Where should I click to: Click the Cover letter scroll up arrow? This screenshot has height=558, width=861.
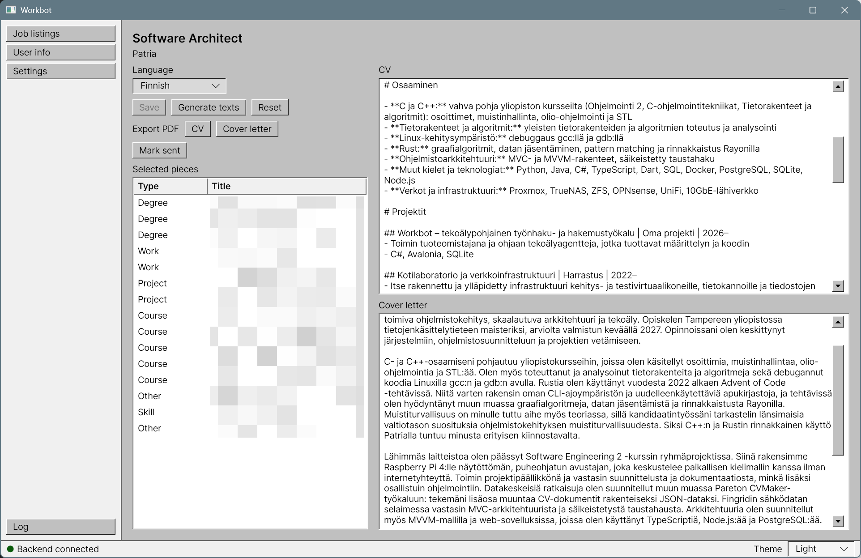click(838, 322)
